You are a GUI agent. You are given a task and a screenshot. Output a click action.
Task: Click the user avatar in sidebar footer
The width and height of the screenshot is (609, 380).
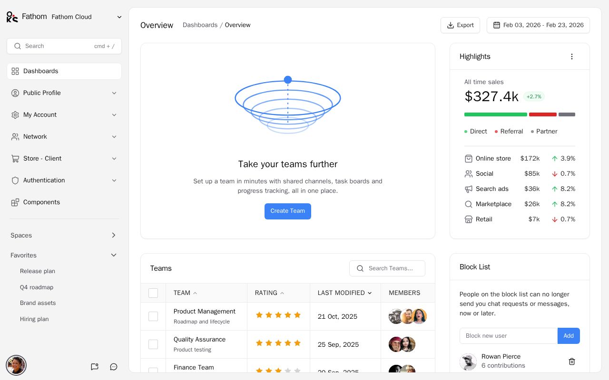click(x=16, y=365)
